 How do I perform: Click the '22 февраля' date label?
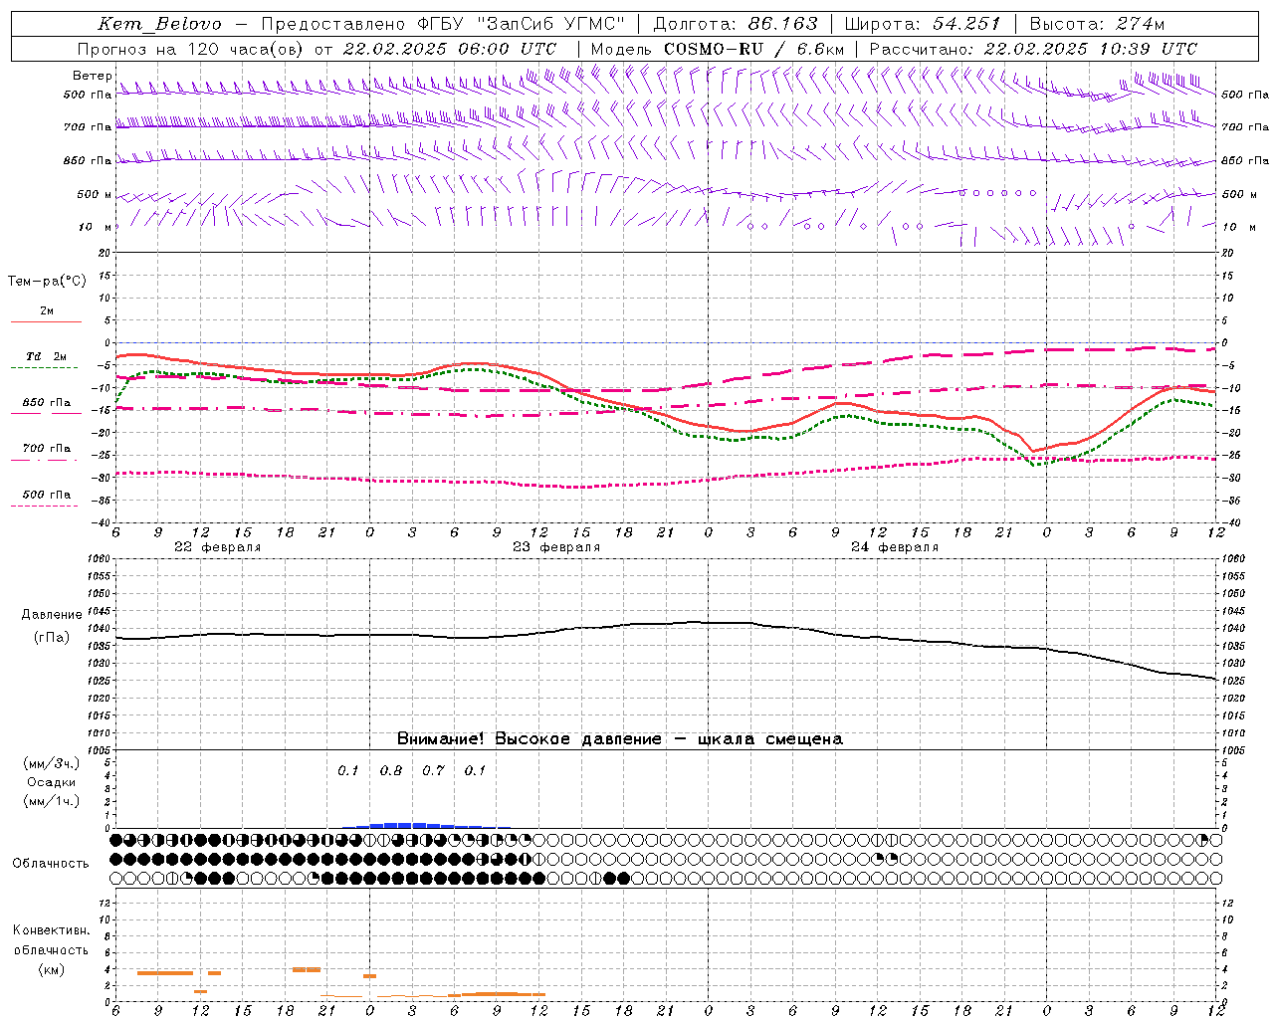(218, 547)
